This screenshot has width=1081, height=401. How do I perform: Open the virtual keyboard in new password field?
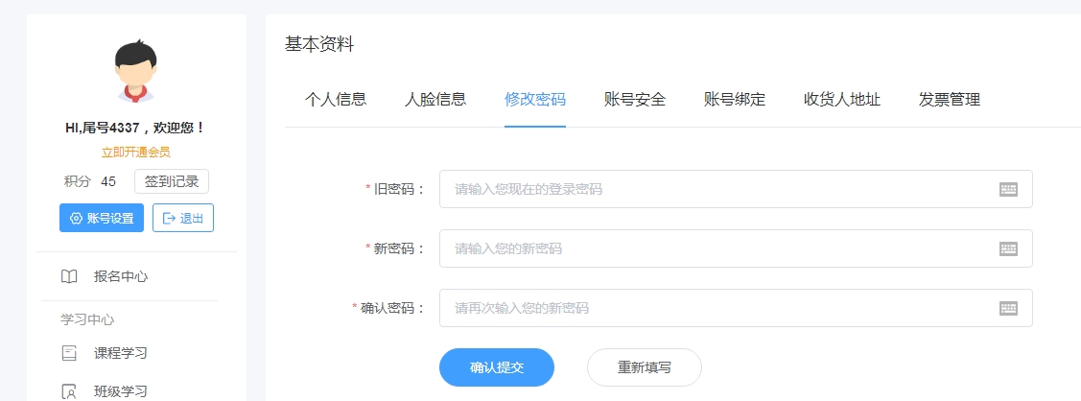coord(1009,248)
